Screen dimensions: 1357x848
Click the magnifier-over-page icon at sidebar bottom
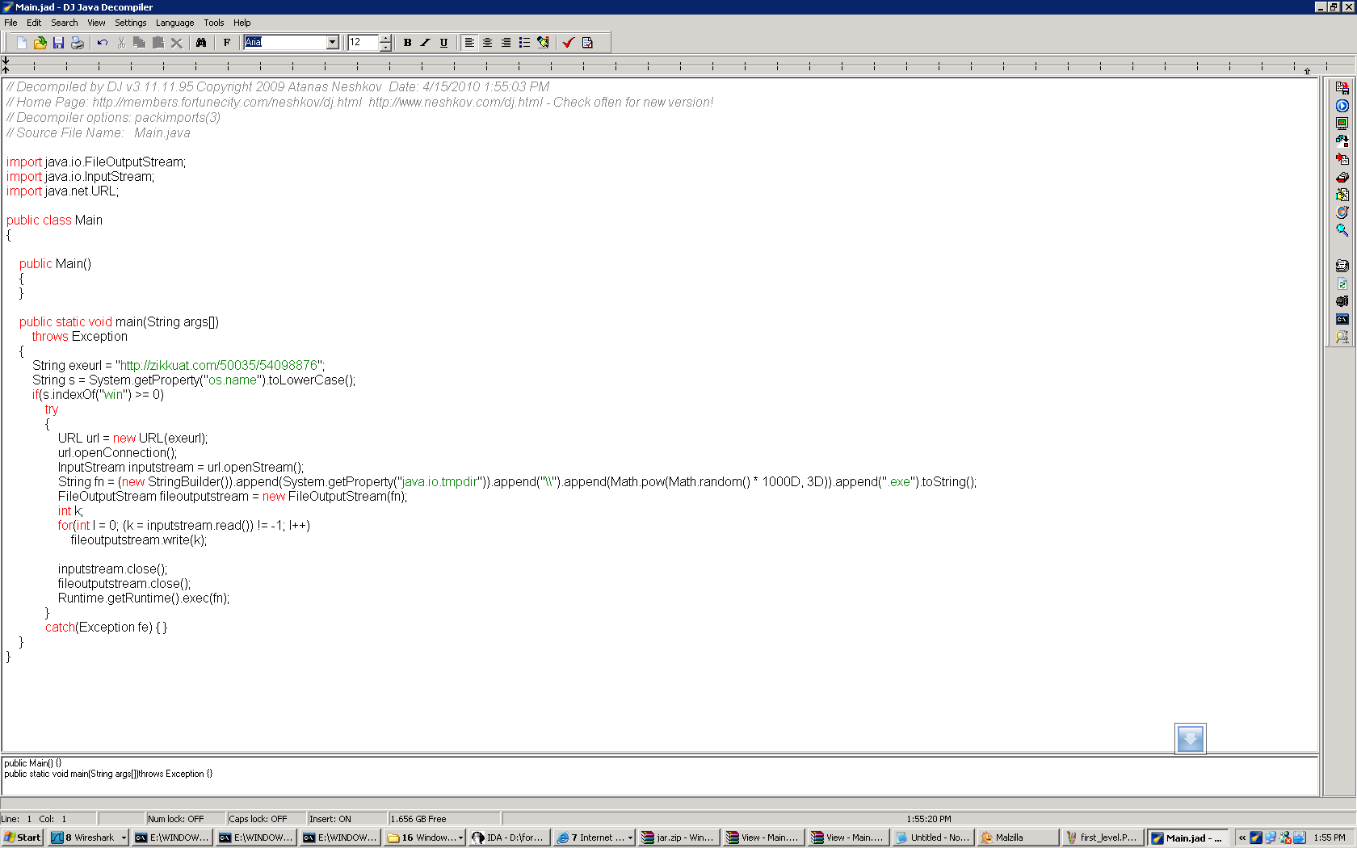click(1342, 337)
